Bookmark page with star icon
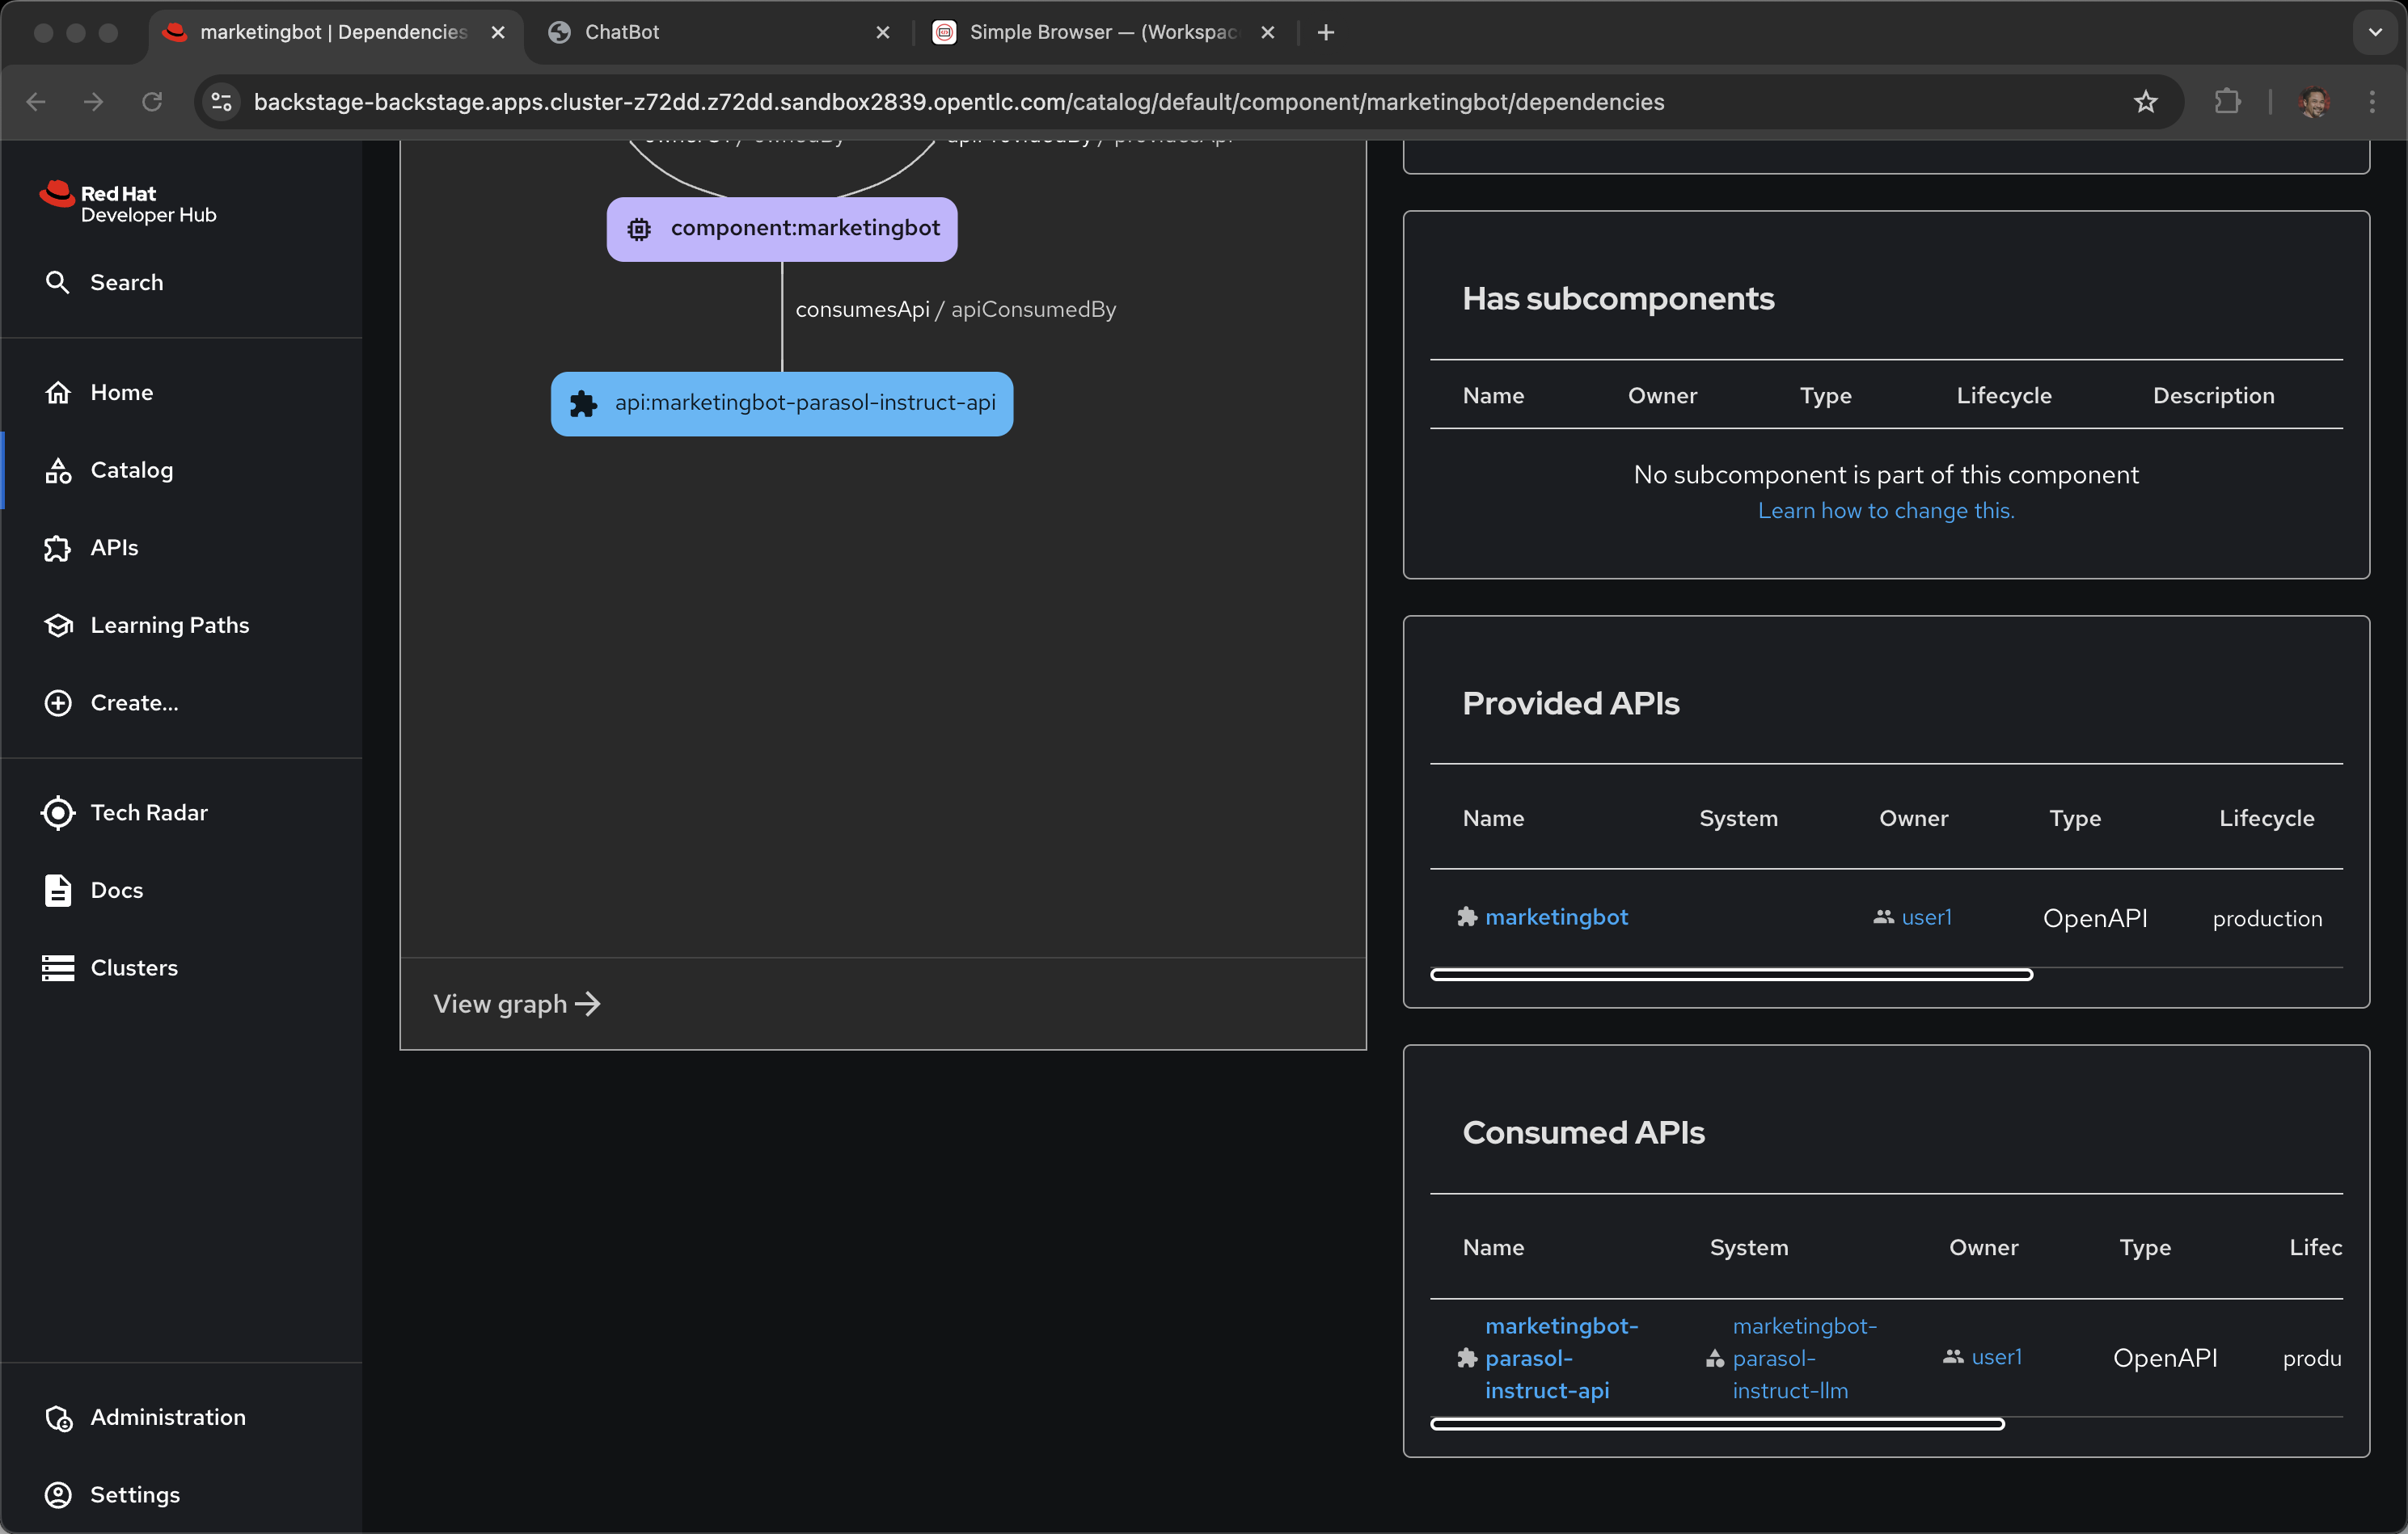The image size is (2408, 1534). (x=2145, y=102)
